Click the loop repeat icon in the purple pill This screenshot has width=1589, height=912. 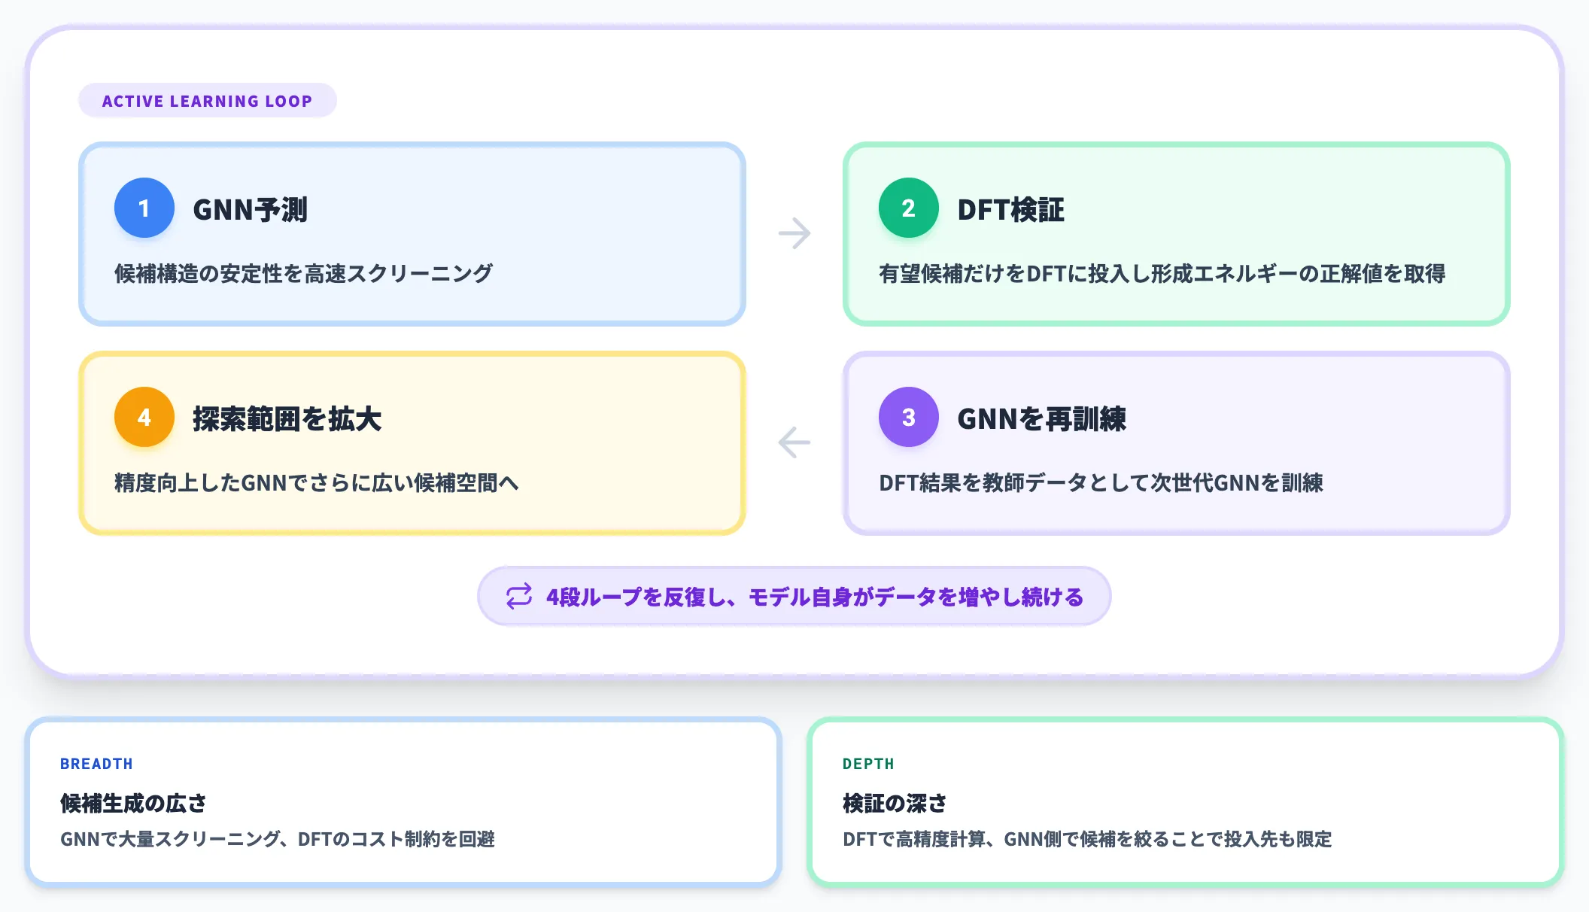click(x=519, y=597)
